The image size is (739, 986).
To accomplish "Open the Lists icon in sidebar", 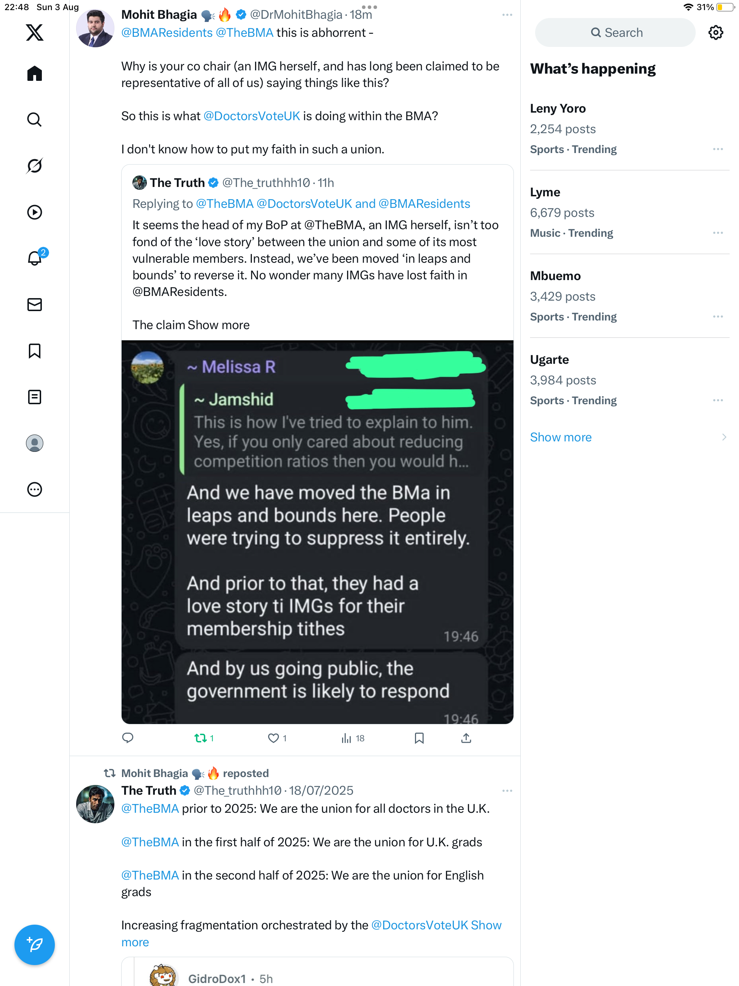I will [34, 397].
